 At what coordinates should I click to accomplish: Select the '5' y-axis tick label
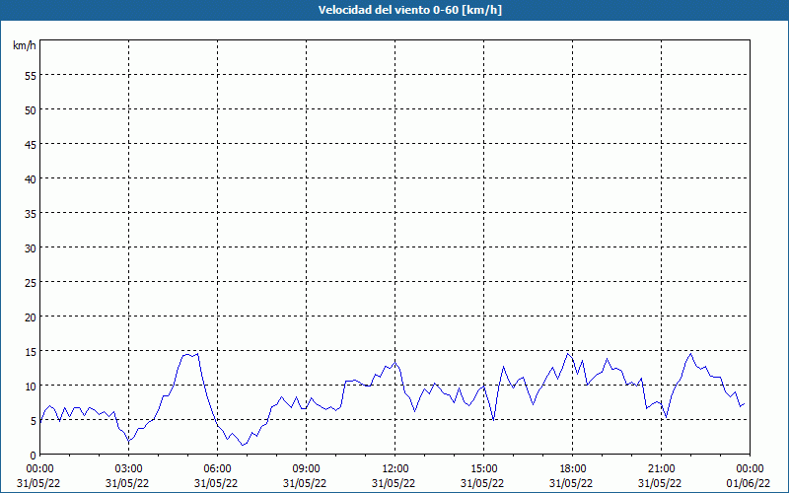pyautogui.click(x=34, y=420)
